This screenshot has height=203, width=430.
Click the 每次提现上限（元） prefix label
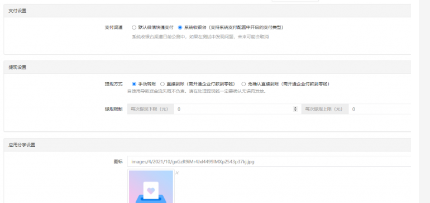(325, 109)
